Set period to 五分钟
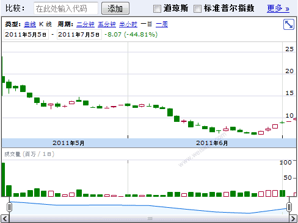The image size is (298, 223). 107,24
